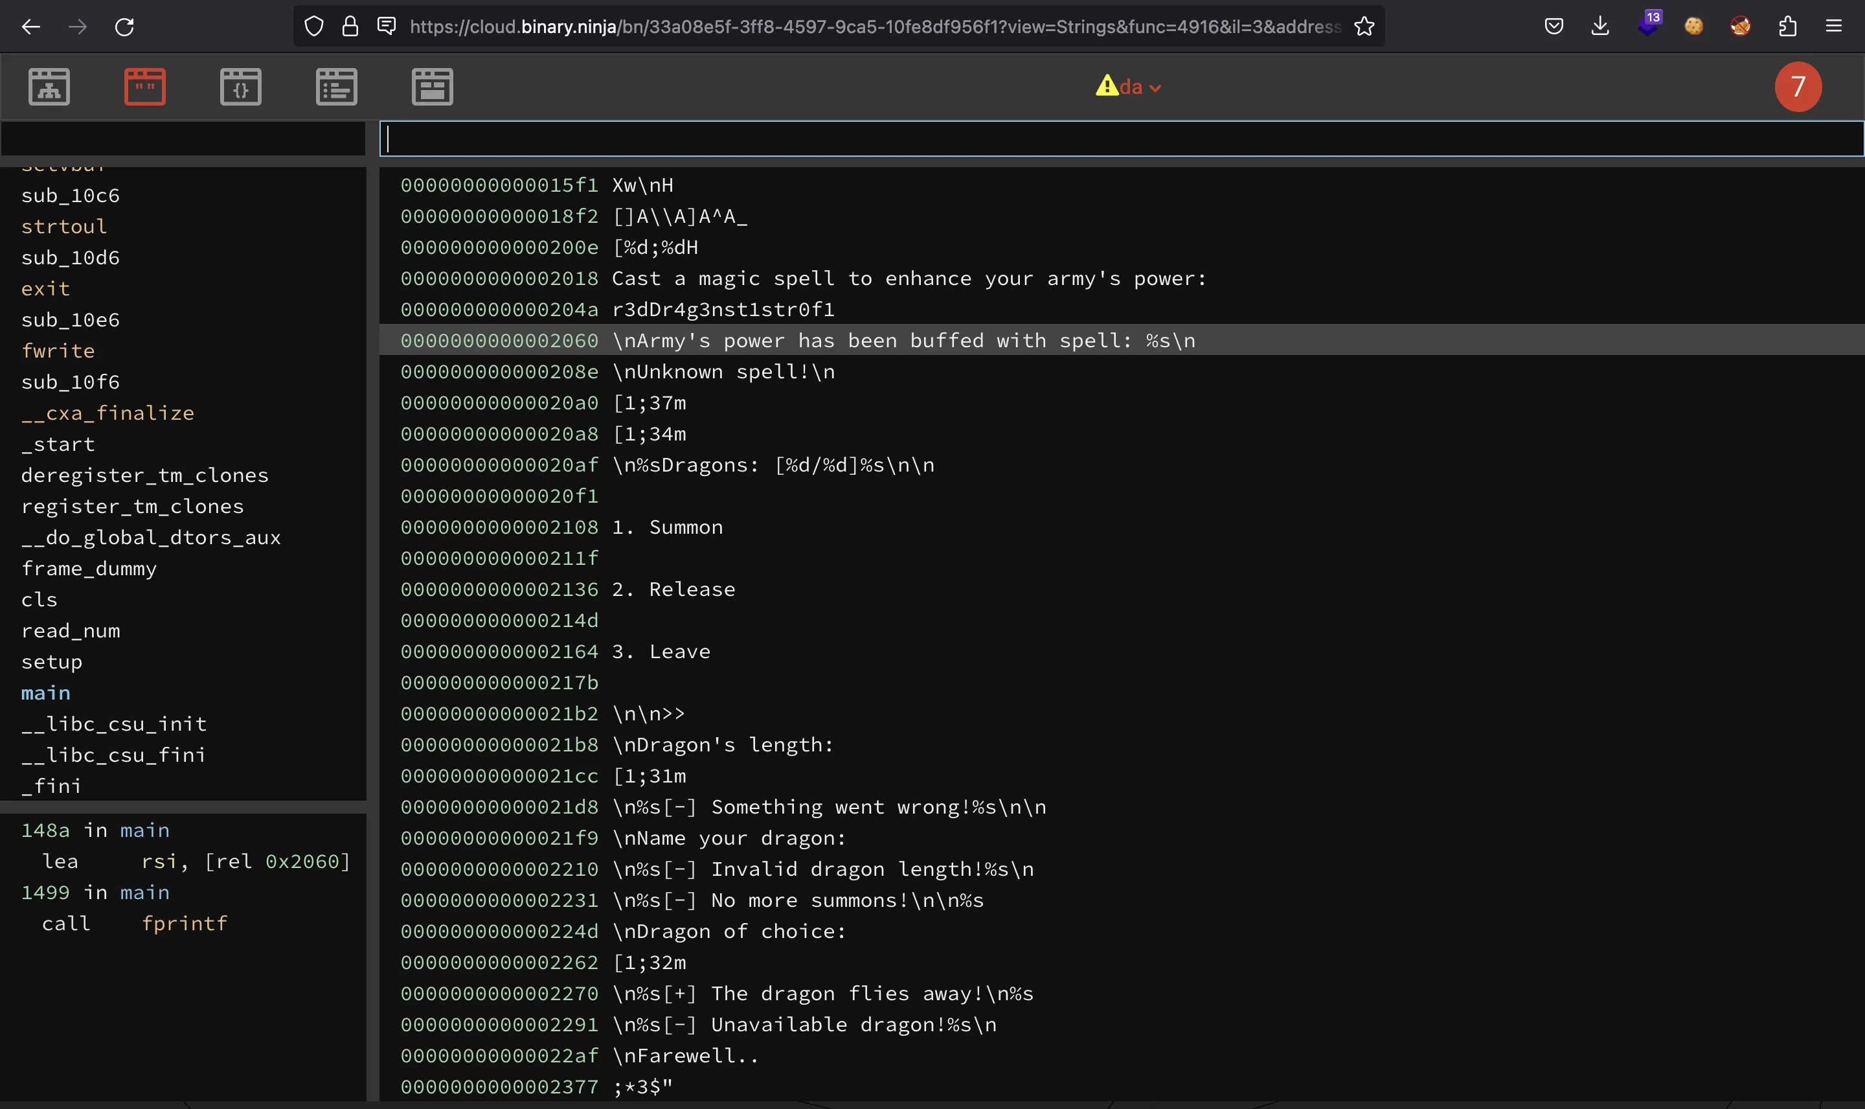This screenshot has width=1865, height=1109.
Task: Select 'Something went wrong!' string row
Action: click(1121, 807)
